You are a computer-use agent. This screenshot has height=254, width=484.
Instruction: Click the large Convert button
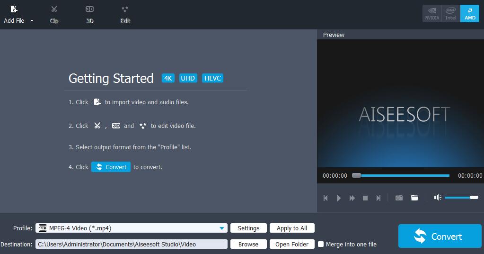(x=440, y=236)
